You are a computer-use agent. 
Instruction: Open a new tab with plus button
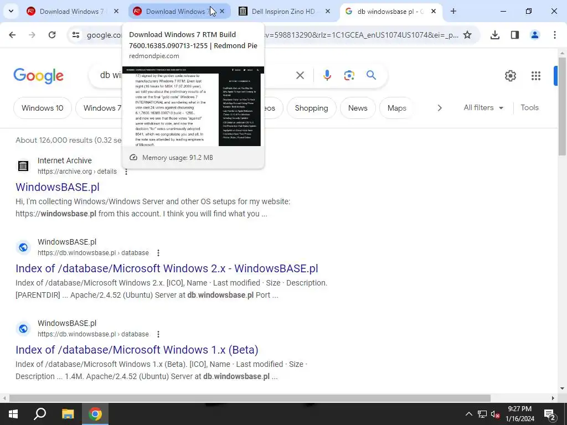pos(453,11)
